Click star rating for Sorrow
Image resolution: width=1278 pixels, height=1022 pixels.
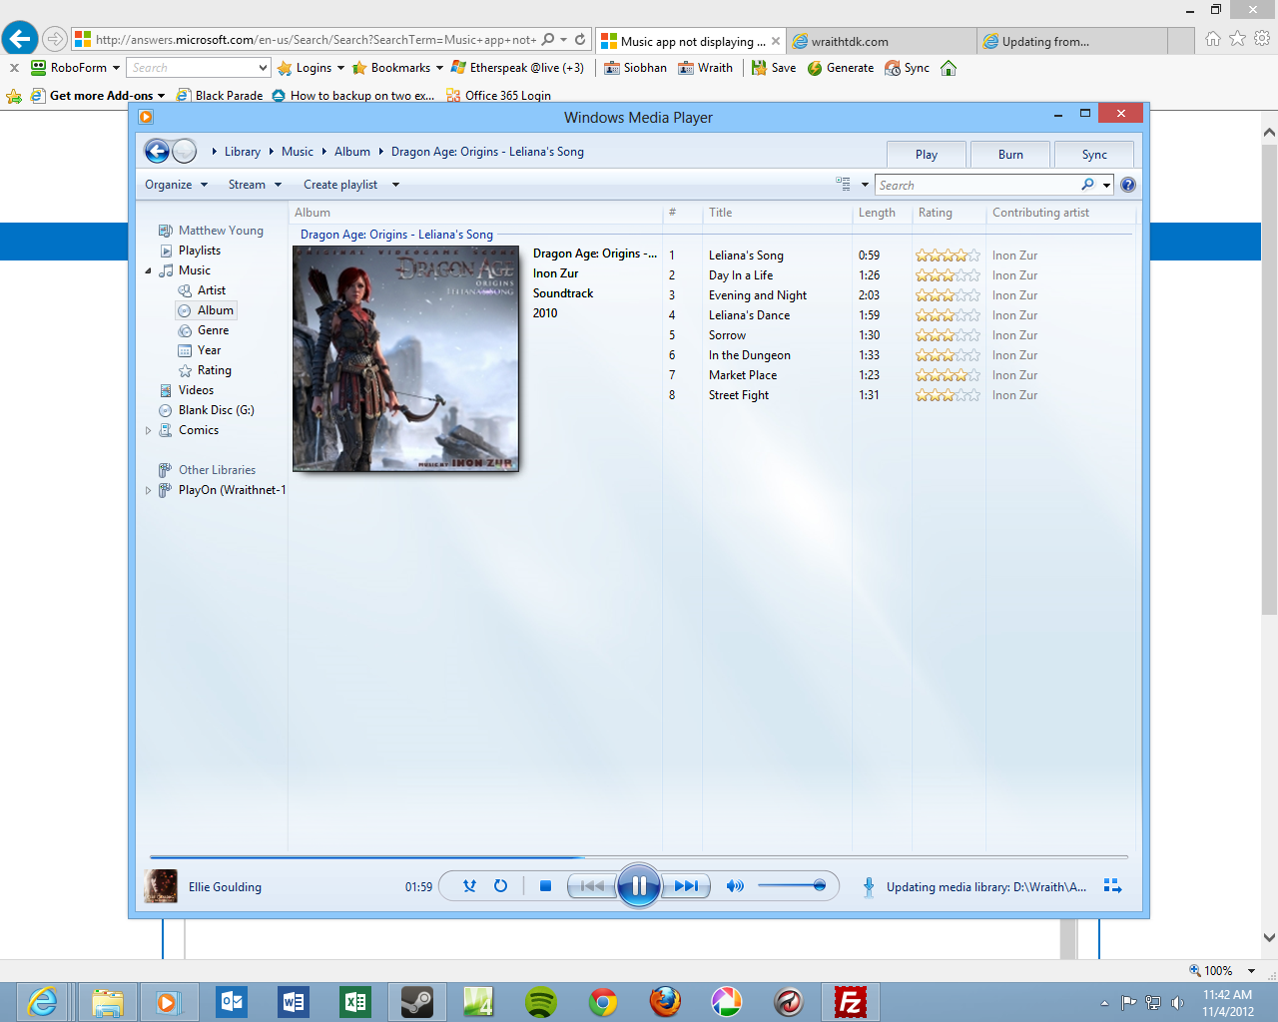coord(948,335)
